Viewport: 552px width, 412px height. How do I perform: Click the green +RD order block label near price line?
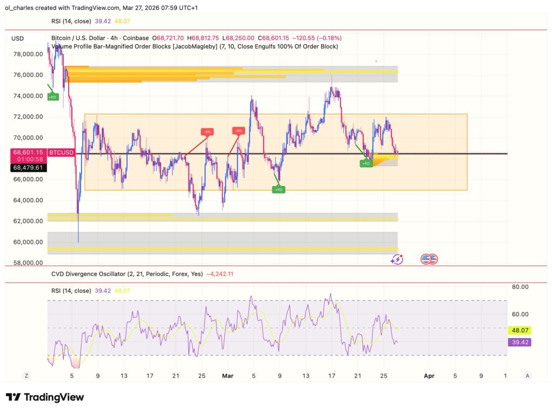pos(367,163)
